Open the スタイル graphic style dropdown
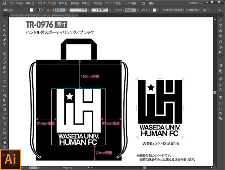This screenshot has height=170, width=225. pos(158,10)
